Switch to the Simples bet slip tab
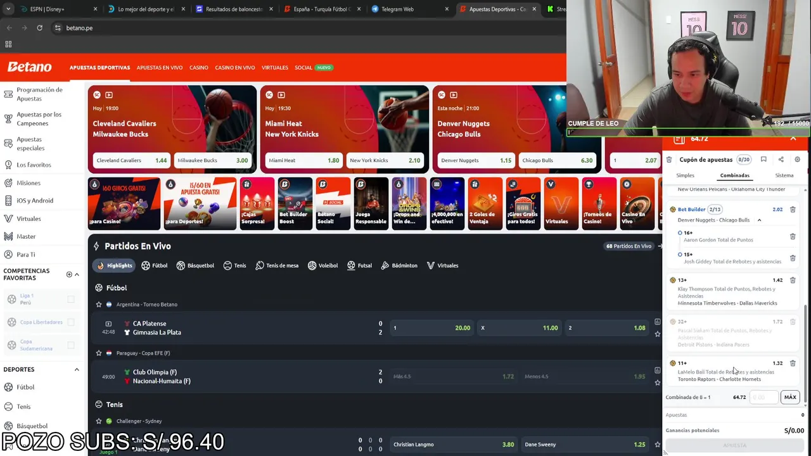The image size is (811, 456). point(685,175)
